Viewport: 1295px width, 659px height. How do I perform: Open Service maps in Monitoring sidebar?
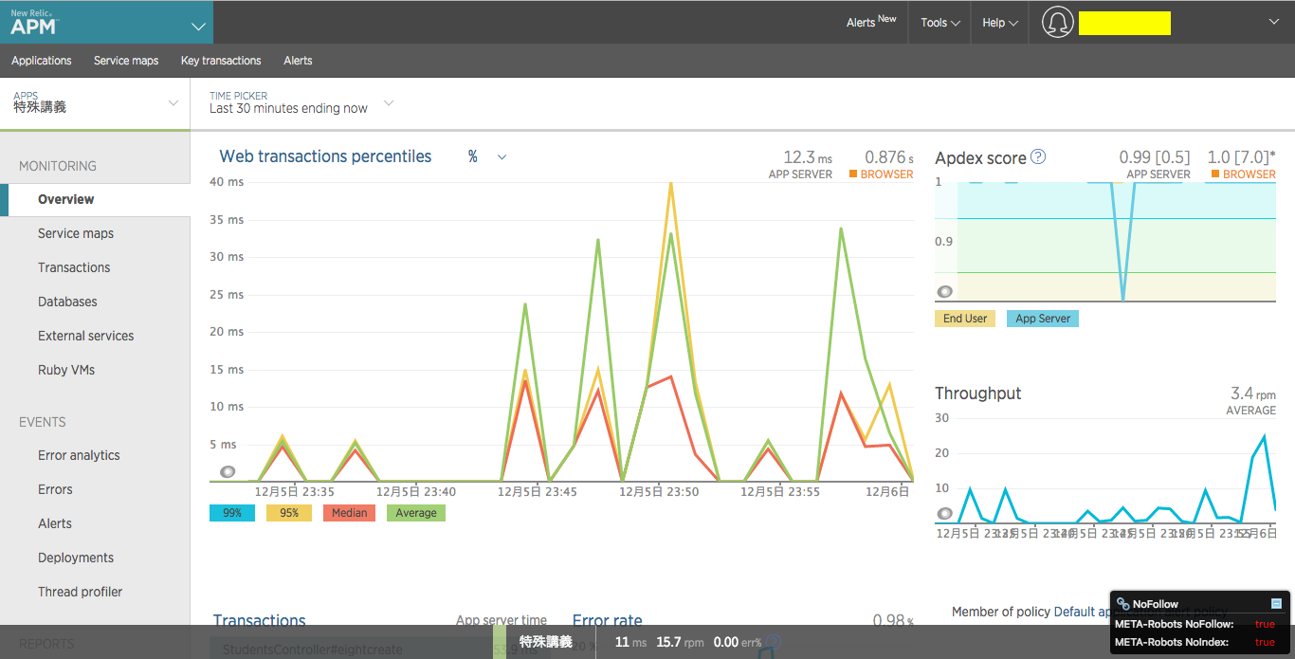tap(76, 233)
